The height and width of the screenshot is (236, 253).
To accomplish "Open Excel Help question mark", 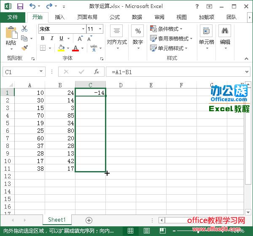I will pos(197,6).
